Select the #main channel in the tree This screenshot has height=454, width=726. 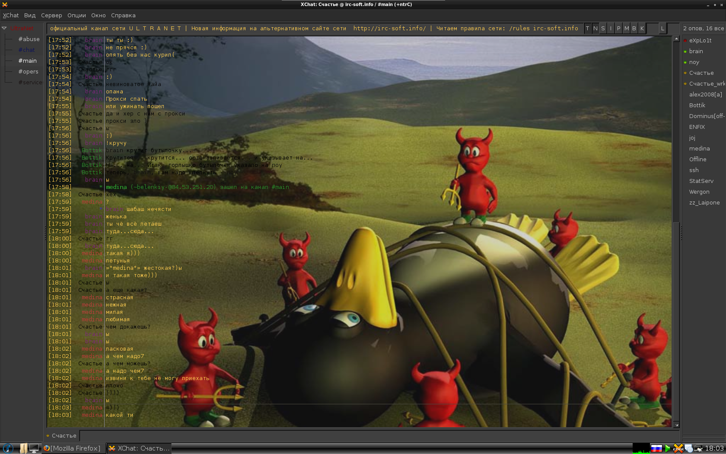coord(28,61)
